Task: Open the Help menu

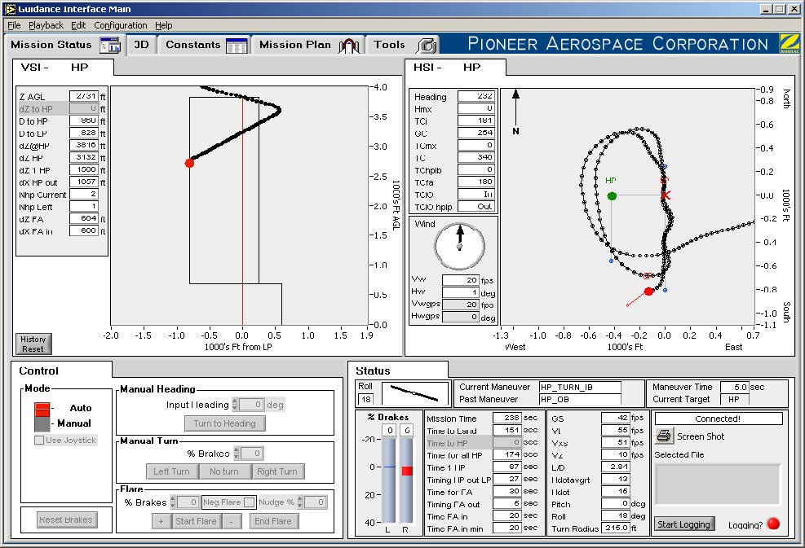Action: click(x=164, y=25)
